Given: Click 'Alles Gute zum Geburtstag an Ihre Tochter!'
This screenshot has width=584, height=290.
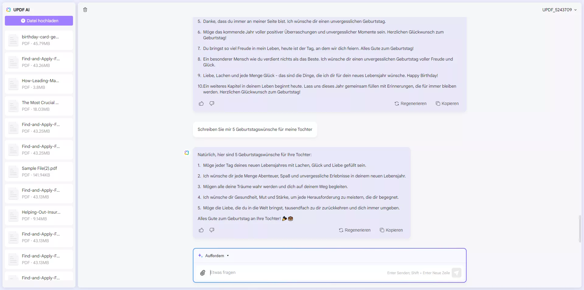Looking at the screenshot, I should click(239, 218).
